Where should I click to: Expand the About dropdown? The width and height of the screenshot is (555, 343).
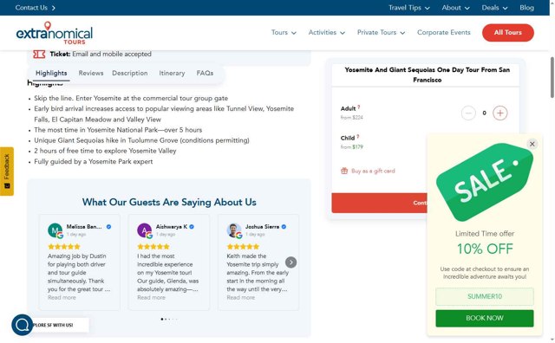pyautogui.click(x=455, y=8)
